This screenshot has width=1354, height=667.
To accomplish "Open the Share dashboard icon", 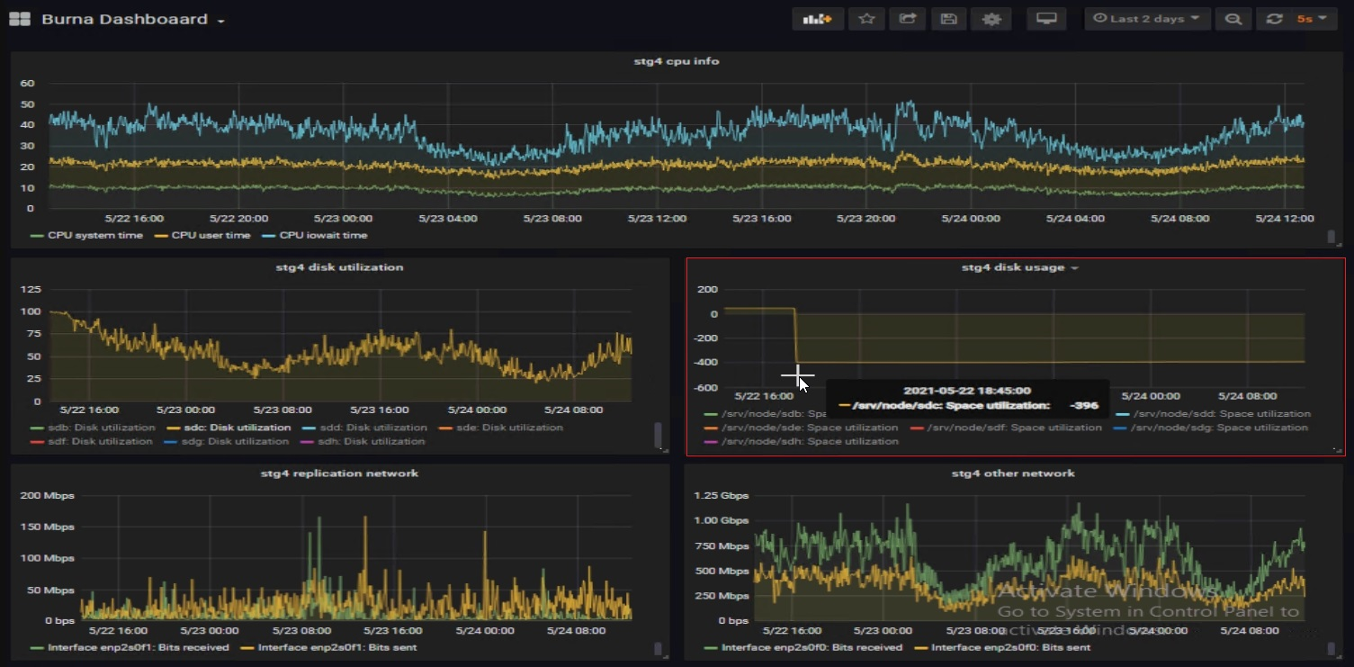I will coord(908,19).
